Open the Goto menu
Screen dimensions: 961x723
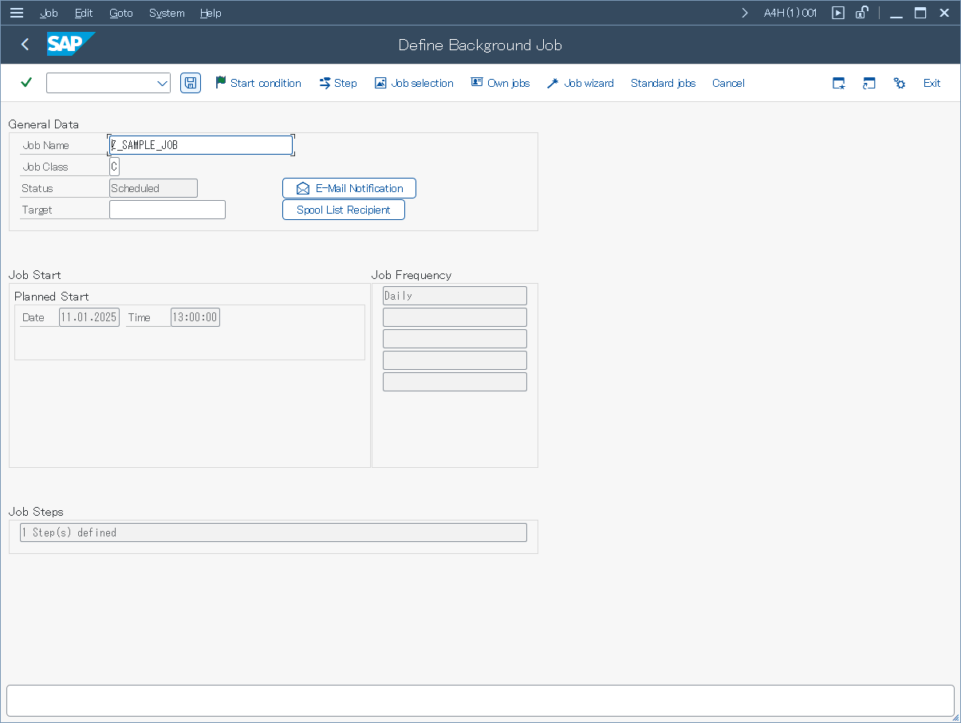[121, 13]
